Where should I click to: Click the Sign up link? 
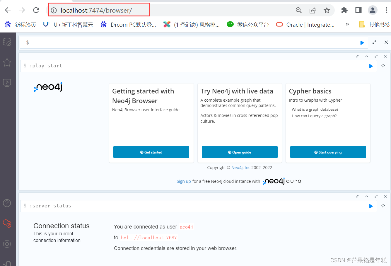click(x=184, y=181)
